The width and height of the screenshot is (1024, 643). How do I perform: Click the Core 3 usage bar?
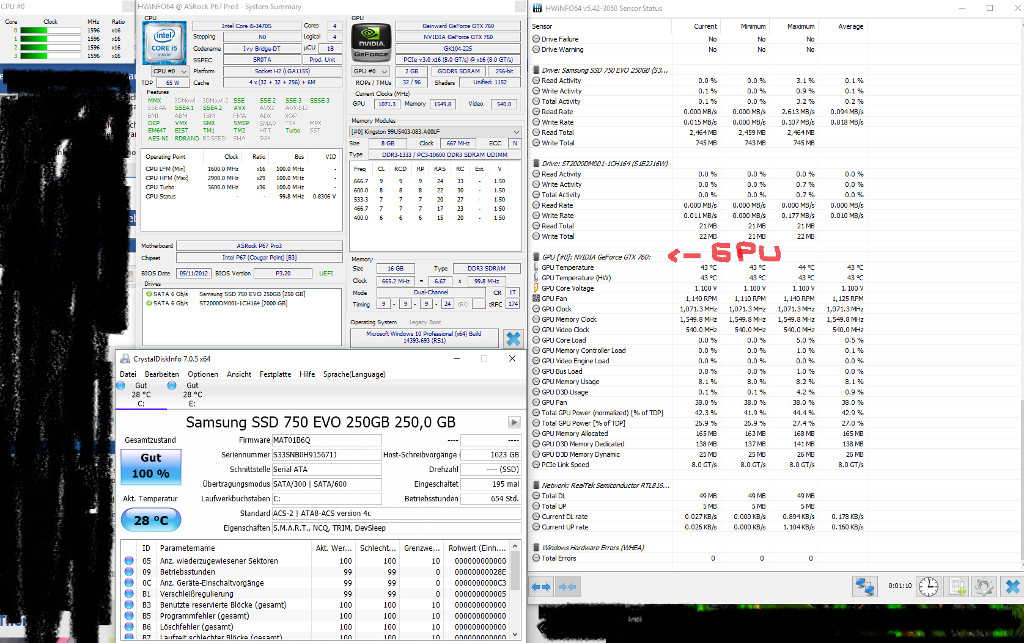point(51,56)
